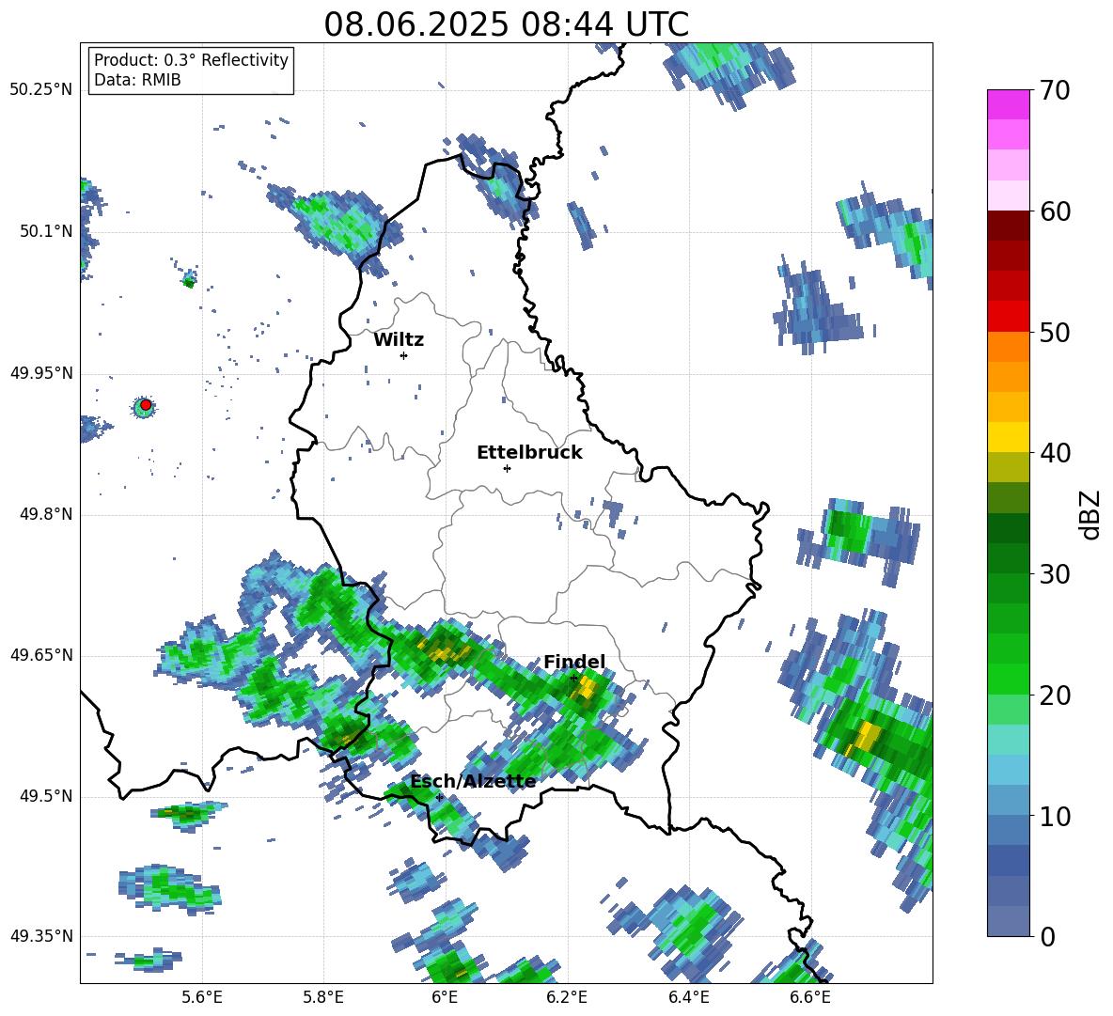Click the 49.95°N latitude axis label

point(41,373)
